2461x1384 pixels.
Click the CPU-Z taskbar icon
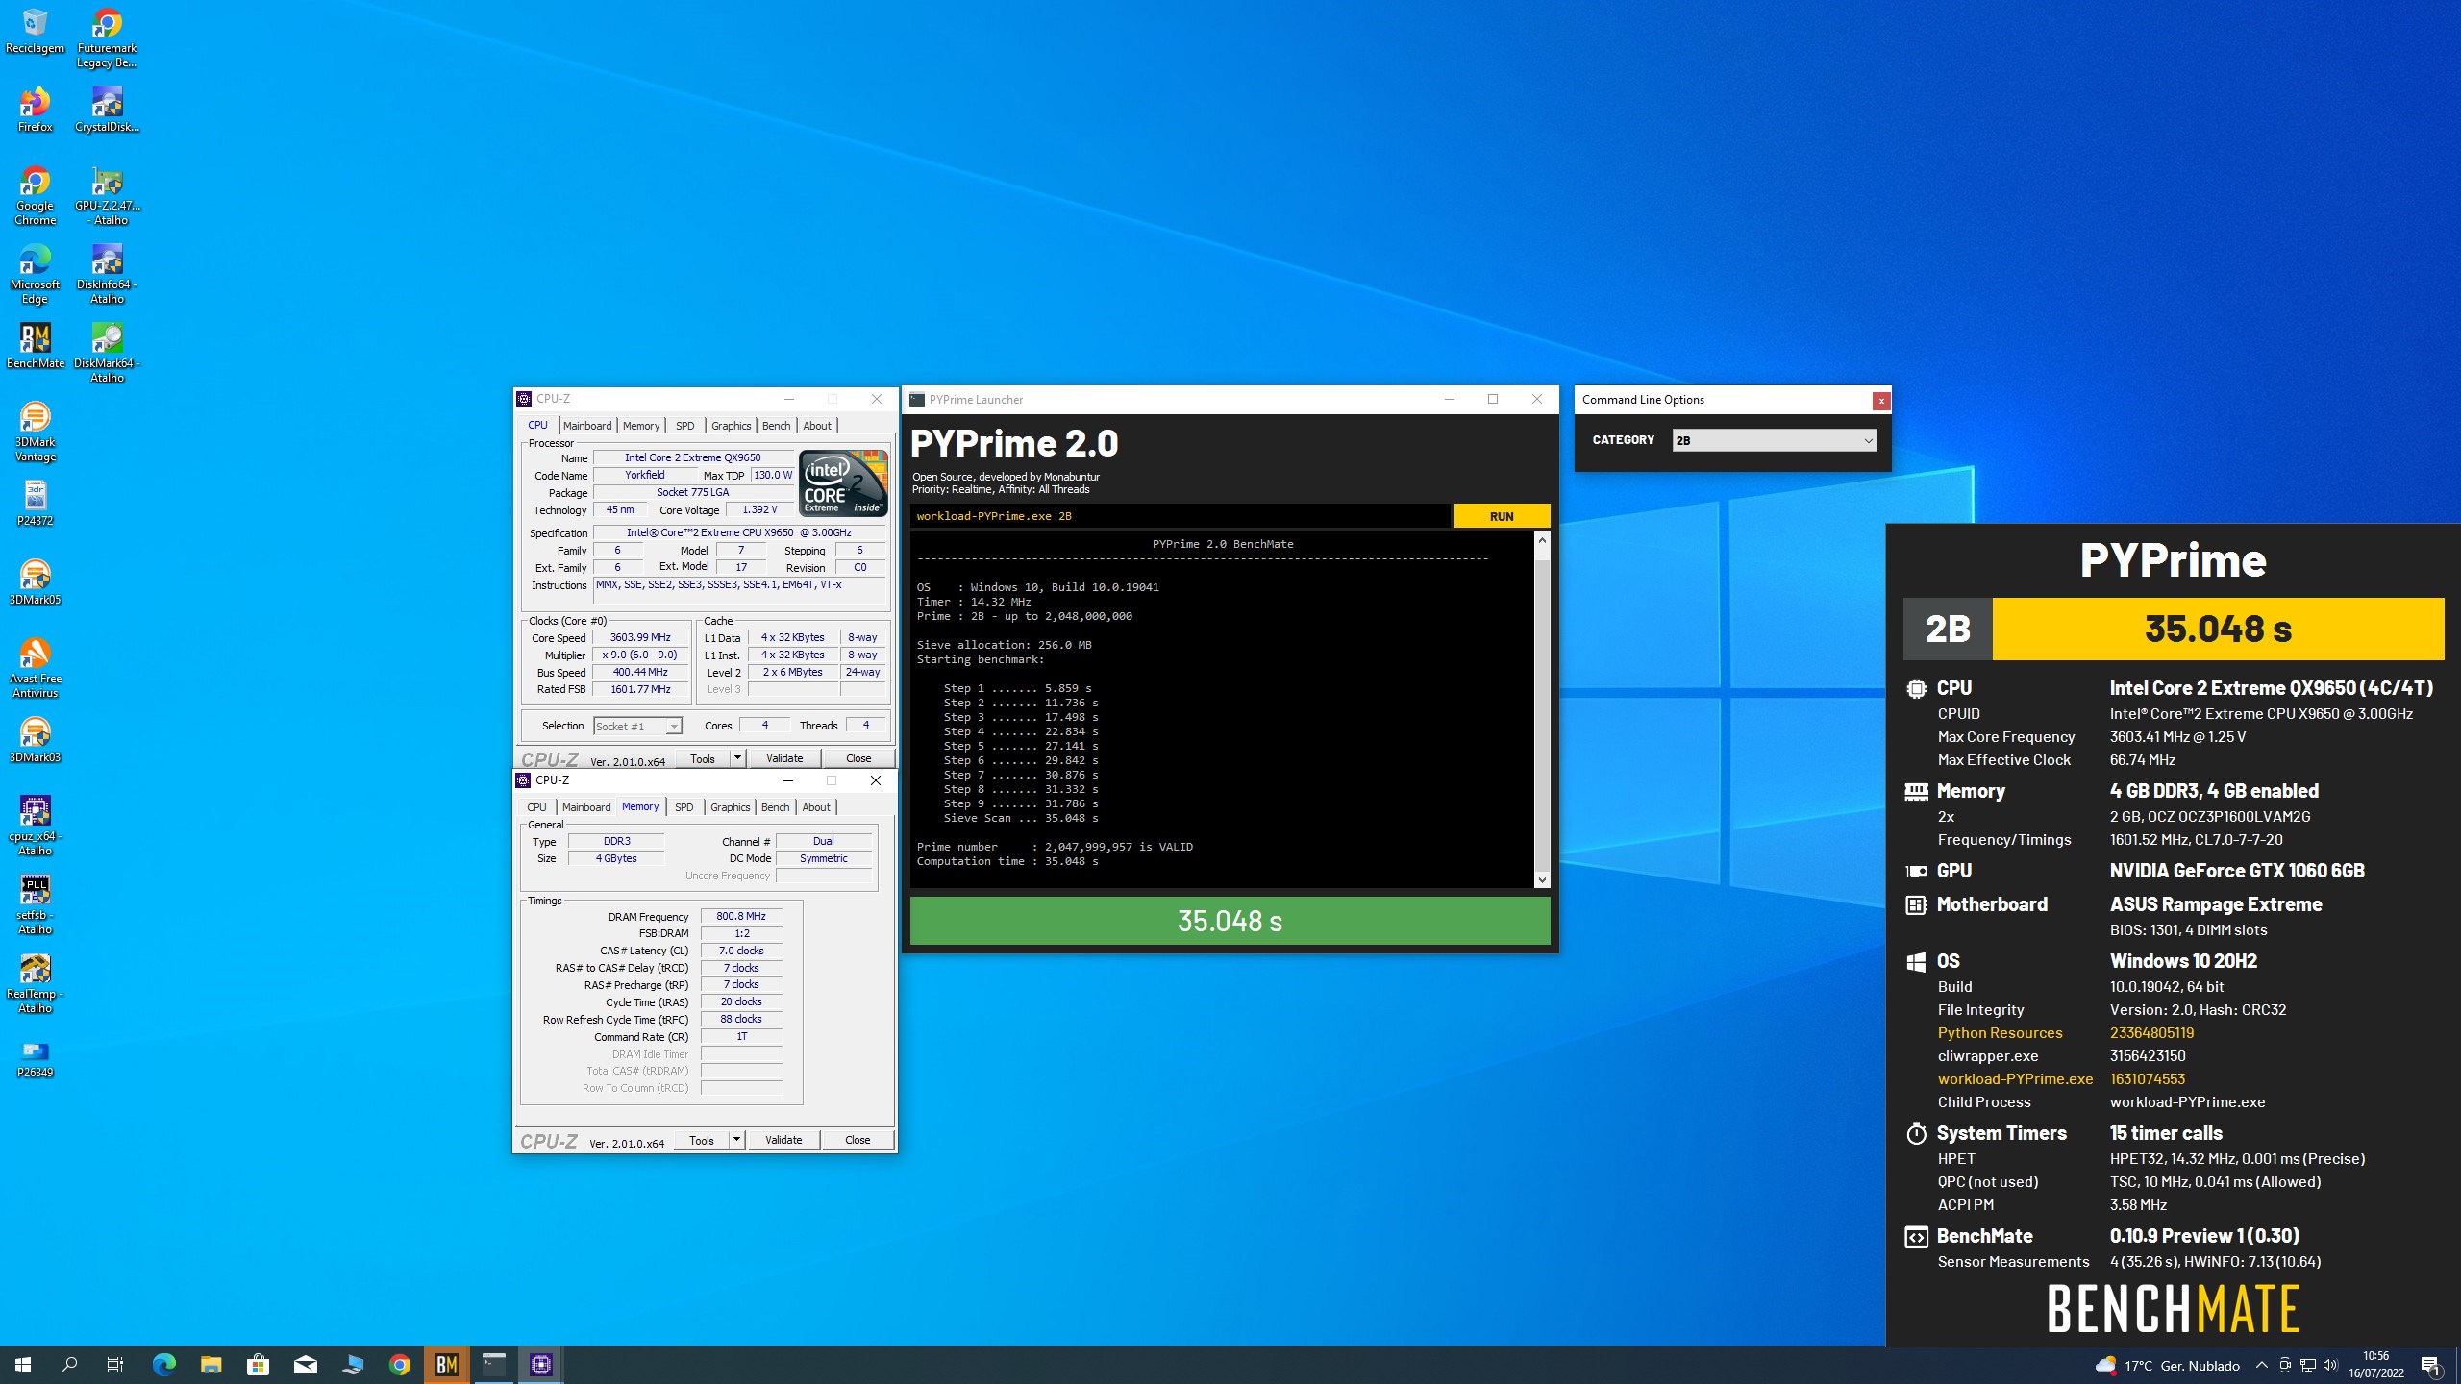pos(541,1365)
